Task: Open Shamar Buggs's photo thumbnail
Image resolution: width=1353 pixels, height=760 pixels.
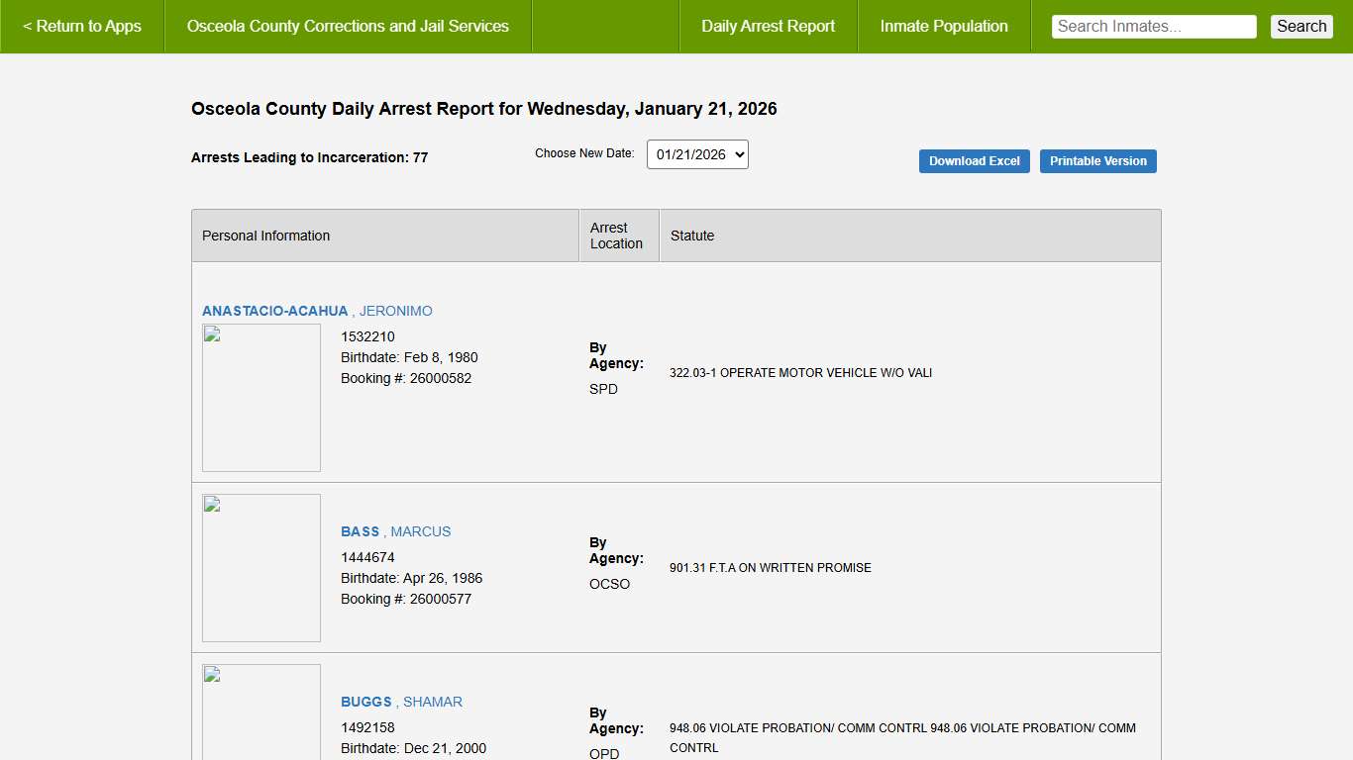Action: pyautogui.click(x=261, y=712)
